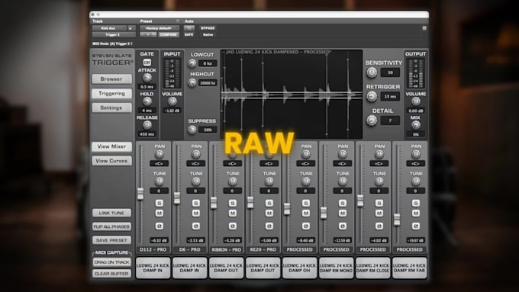Open the insert position 'a' selector
This screenshot has height=292, width=519.
(x=131, y=28)
